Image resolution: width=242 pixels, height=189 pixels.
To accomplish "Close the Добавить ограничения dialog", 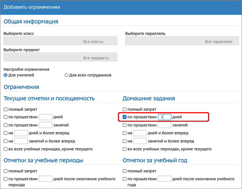I will [237, 6].
